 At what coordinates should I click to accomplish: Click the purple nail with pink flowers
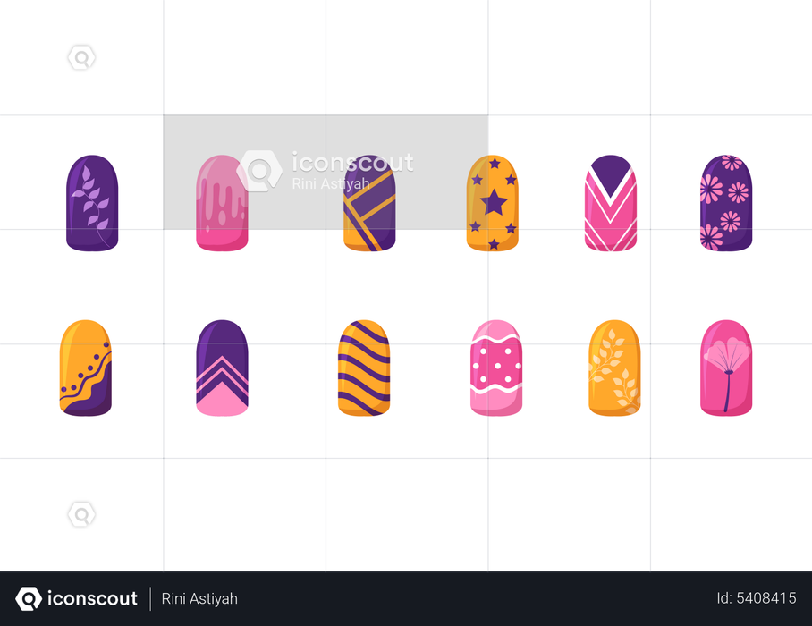click(726, 203)
